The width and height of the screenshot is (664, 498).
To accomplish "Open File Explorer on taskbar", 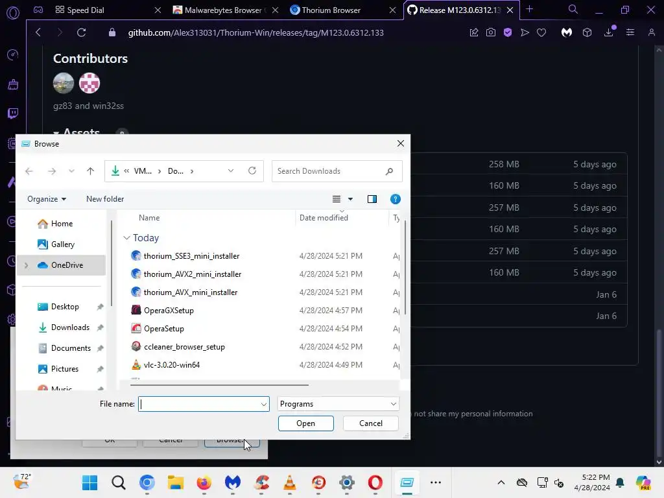I will click(175, 482).
